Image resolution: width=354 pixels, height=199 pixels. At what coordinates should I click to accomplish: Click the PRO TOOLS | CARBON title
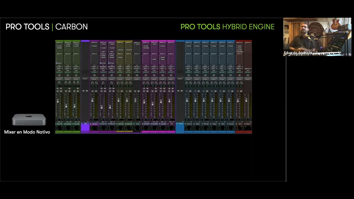click(x=47, y=27)
